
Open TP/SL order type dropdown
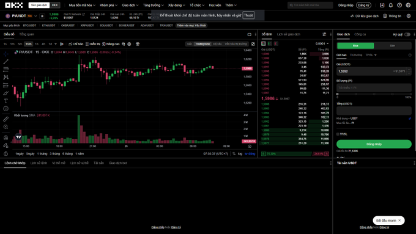point(371,55)
